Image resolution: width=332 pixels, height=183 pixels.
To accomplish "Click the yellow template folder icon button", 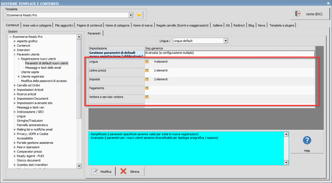I will click(139, 15).
